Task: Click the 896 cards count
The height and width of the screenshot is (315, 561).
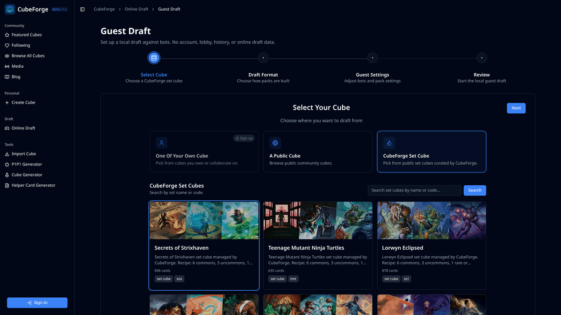Action: 162,271
